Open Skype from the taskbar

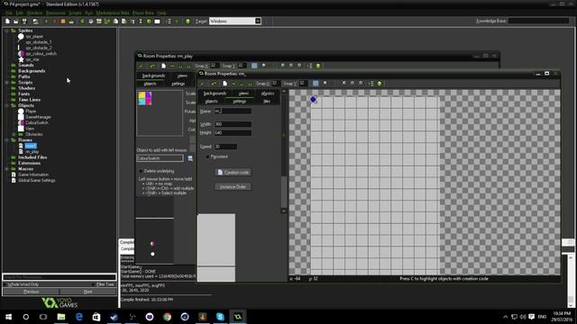[220, 317]
